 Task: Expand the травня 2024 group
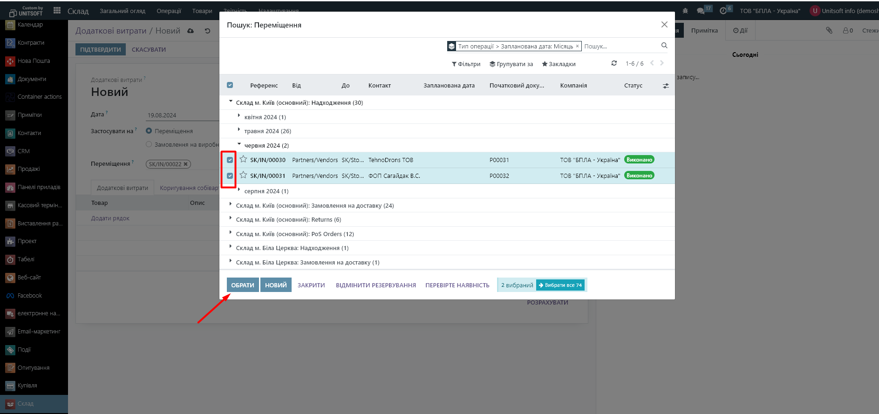pyautogui.click(x=267, y=131)
